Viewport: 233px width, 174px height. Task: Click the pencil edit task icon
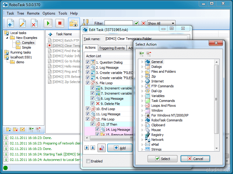click(x=22, y=23)
